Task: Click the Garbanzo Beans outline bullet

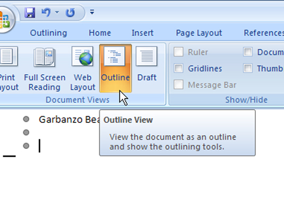Action: [26, 119]
